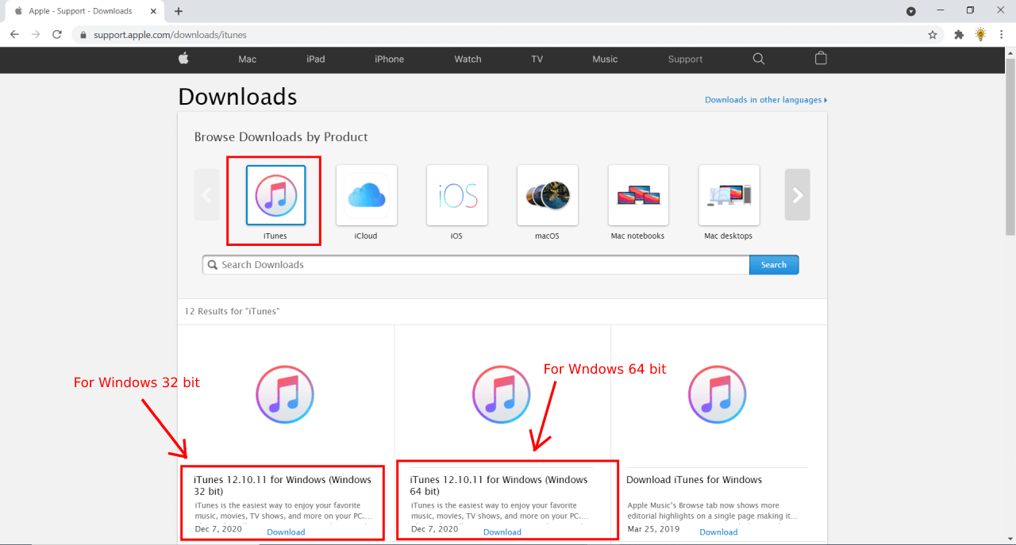Viewport: 1016px width, 545px height.
Task: Reload the page with refresh icon
Action: (57, 35)
